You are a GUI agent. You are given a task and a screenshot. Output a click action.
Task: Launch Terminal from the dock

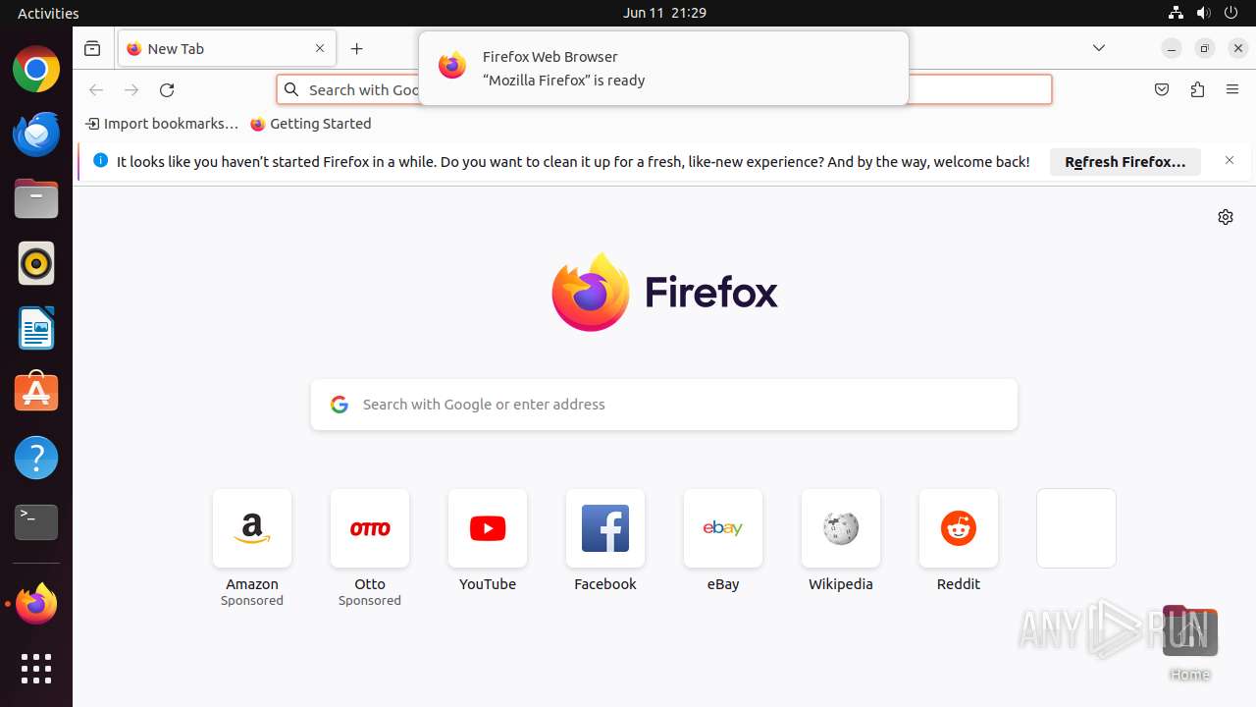click(x=36, y=522)
